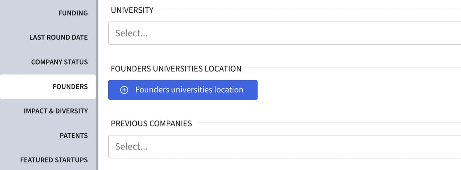The height and width of the screenshot is (170, 461).
Task: Click the University "Select..." placeholder text
Action: [131, 33]
